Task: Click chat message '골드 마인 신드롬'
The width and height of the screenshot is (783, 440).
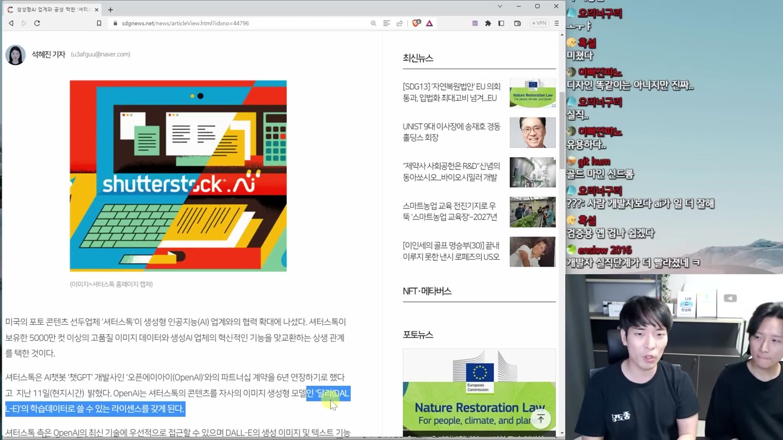Action: pyautogui.click(x=599, y=174)
